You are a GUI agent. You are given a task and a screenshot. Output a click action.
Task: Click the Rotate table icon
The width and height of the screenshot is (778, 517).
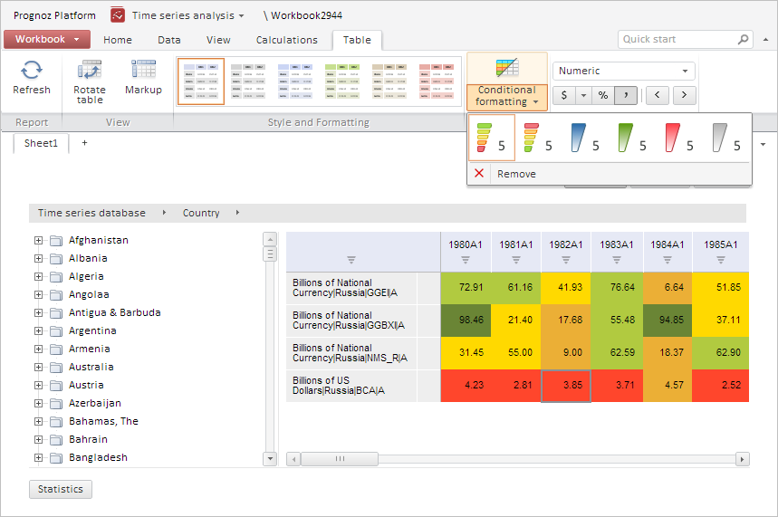[x=89, y=71]
